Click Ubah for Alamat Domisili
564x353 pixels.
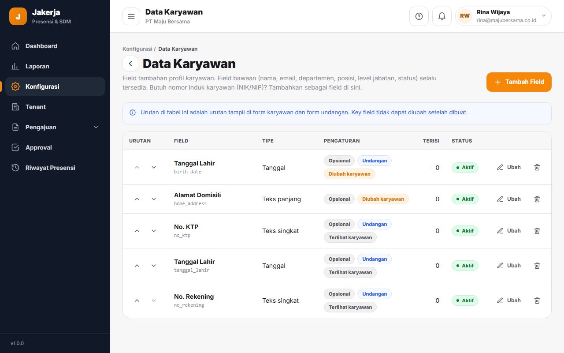click(509, 199)
